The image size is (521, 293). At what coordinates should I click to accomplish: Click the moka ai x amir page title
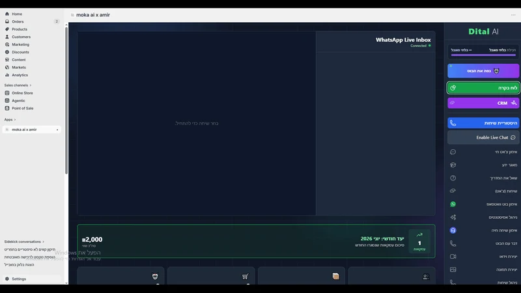coord(93,15)
